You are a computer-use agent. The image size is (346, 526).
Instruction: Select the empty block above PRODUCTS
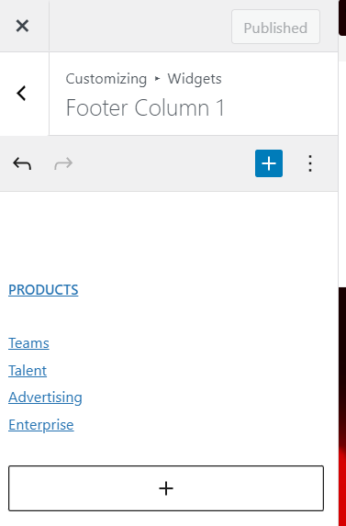pyautogui.click(x=166, y=235)
